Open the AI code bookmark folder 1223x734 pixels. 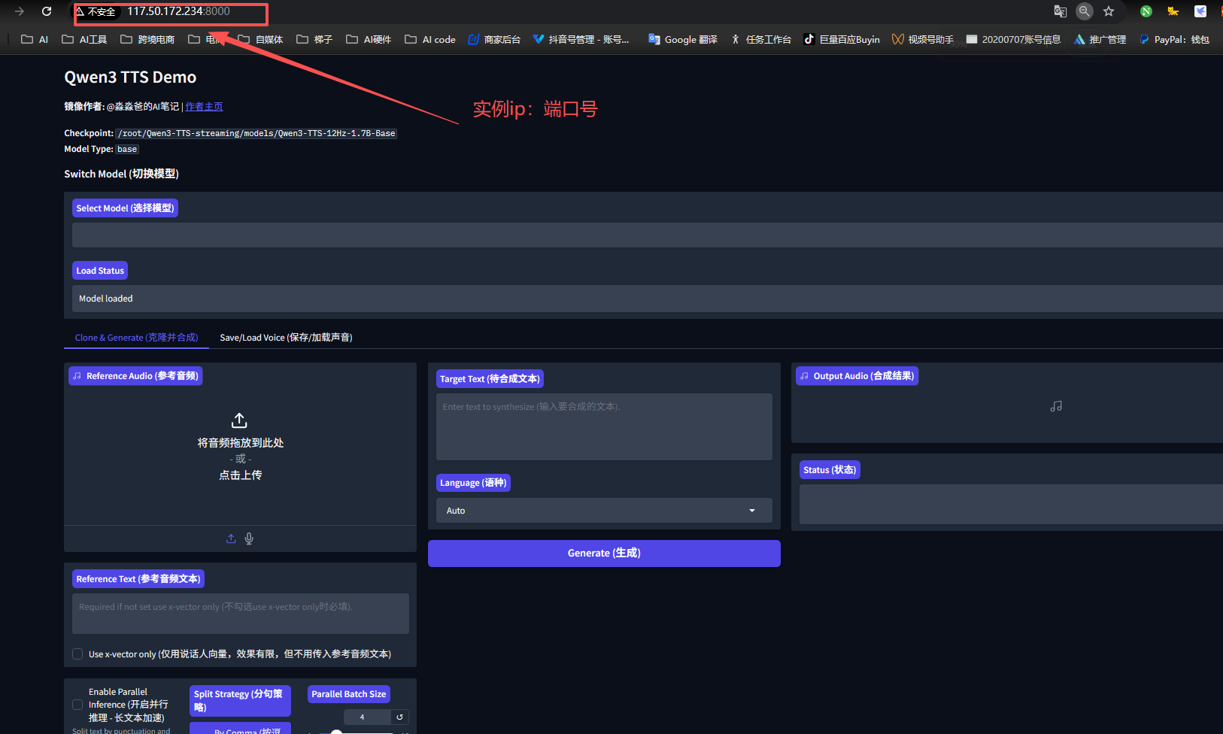click(430, 39)
